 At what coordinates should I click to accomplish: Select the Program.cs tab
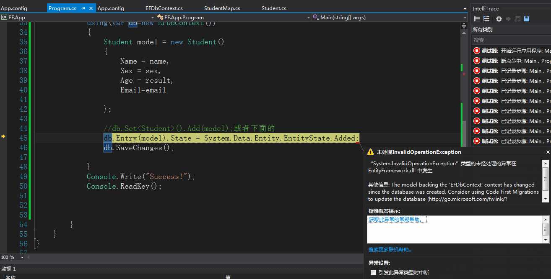tap(62, 8)
